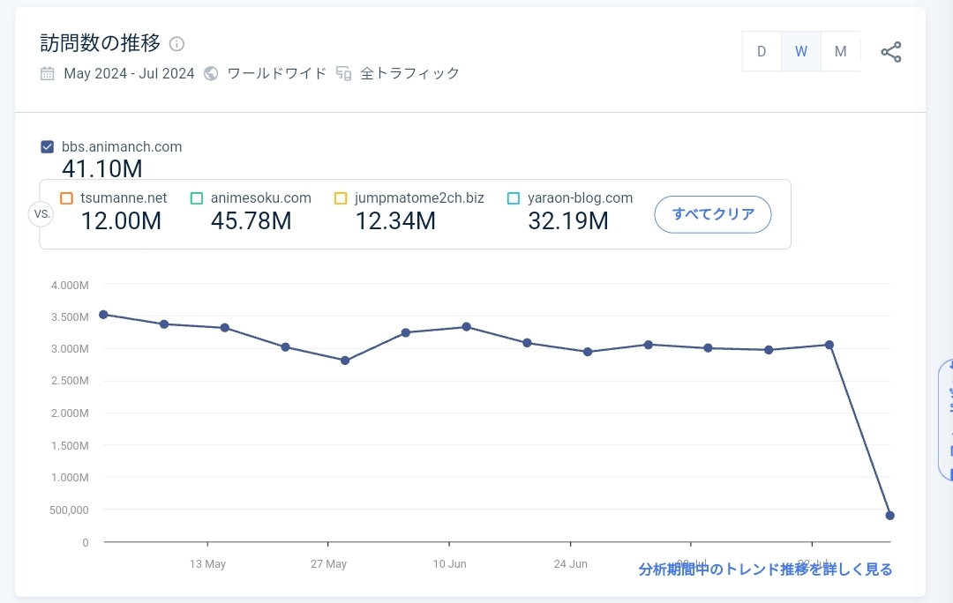
Task: Click the all-traffic devices icon
Action: click(x=344, y=74)
